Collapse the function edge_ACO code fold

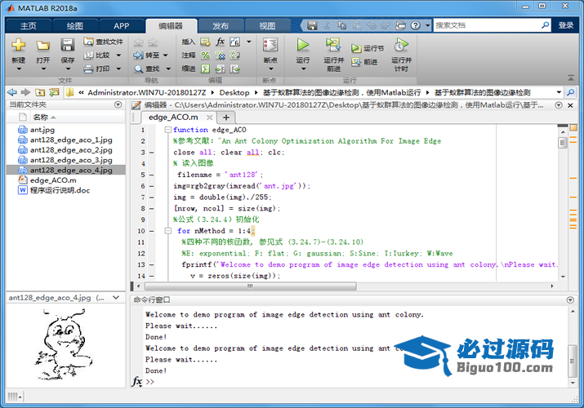click(x=167, y=130)
